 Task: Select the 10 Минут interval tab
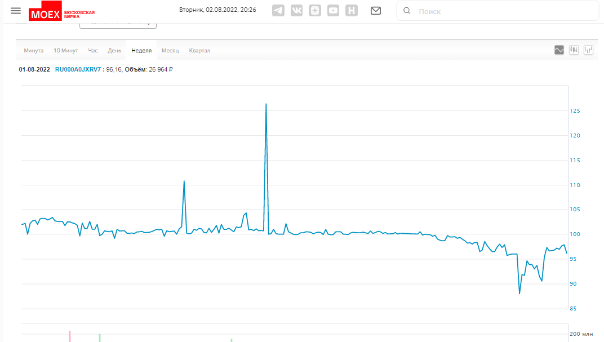(x=65, y=51)
